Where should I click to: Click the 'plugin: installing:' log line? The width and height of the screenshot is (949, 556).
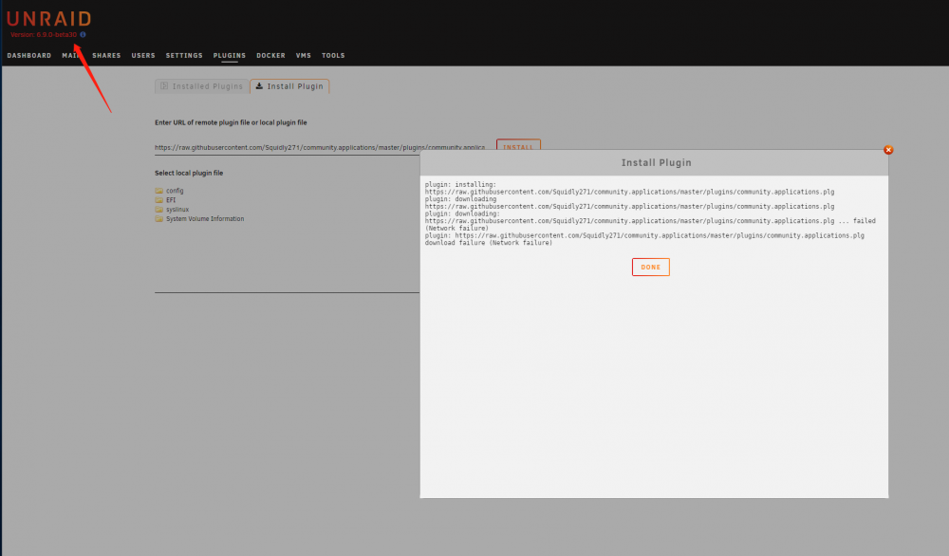click(x=460, y=184)
